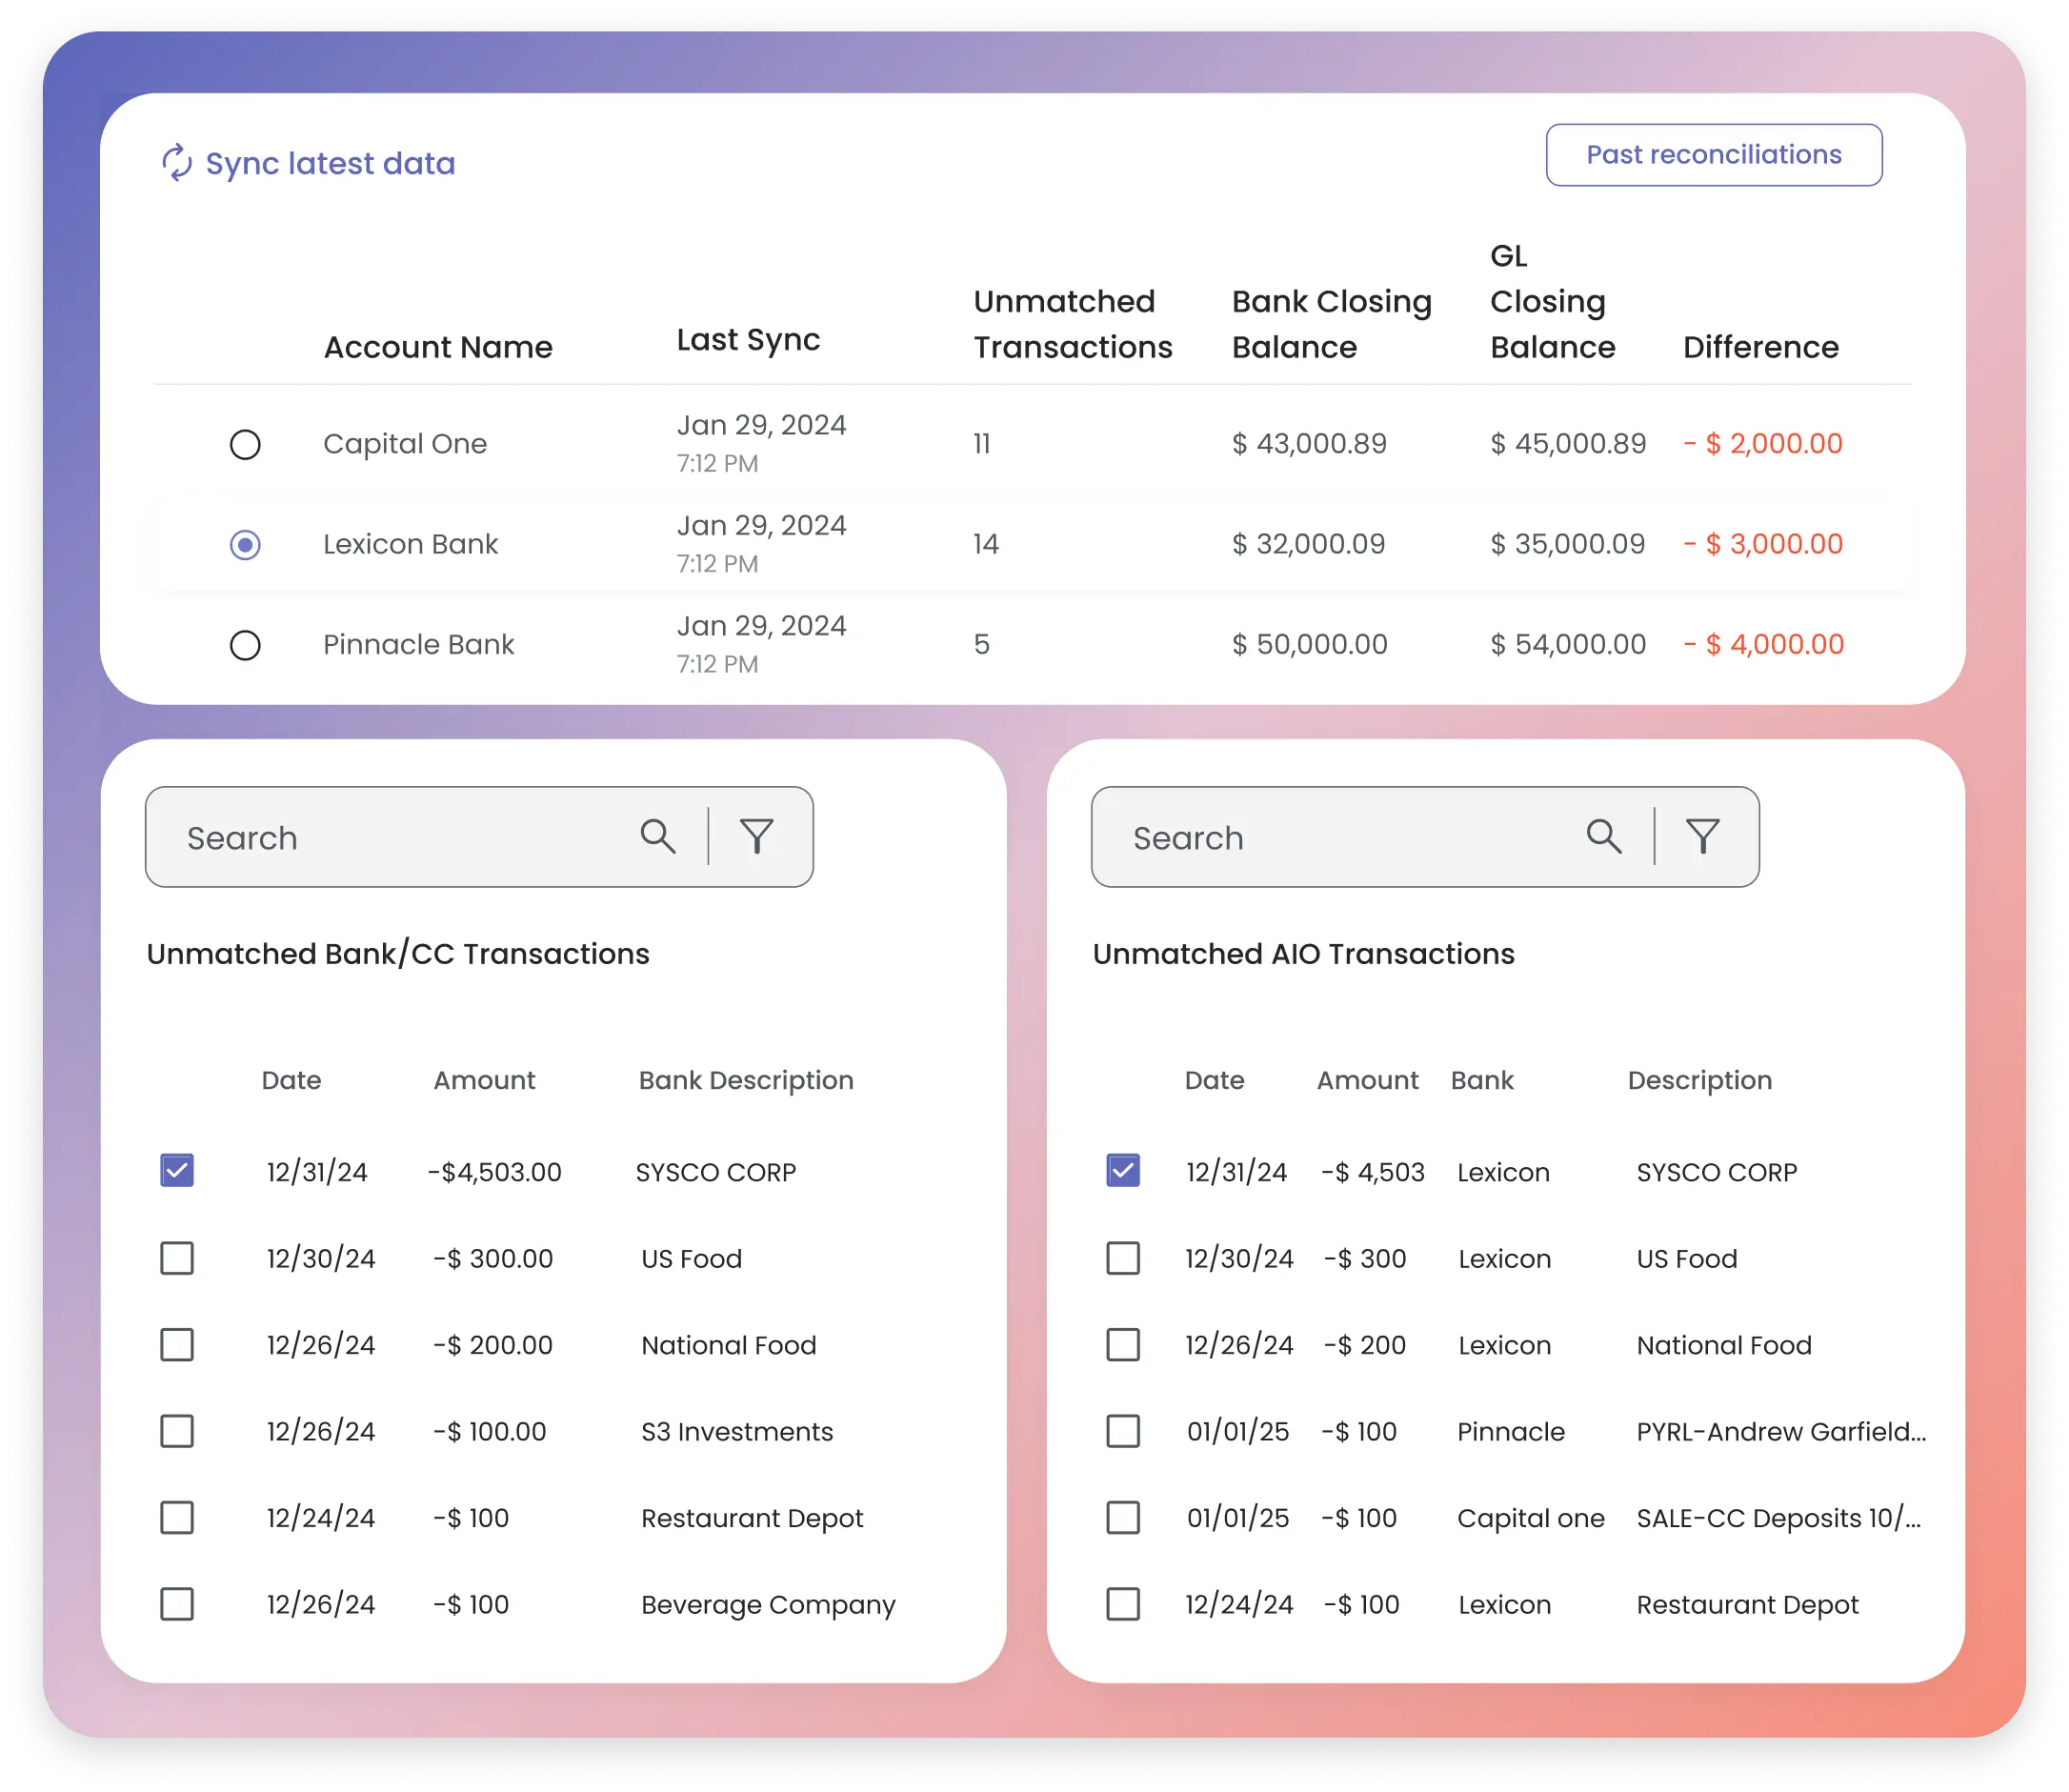Viewport: 2069px width, 1792px height.
Task: Check the PYRL-Andrew Garfield transaction box
Action: coord(1123,1430)
